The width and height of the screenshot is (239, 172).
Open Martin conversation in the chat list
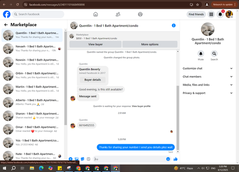click(32, 89)
